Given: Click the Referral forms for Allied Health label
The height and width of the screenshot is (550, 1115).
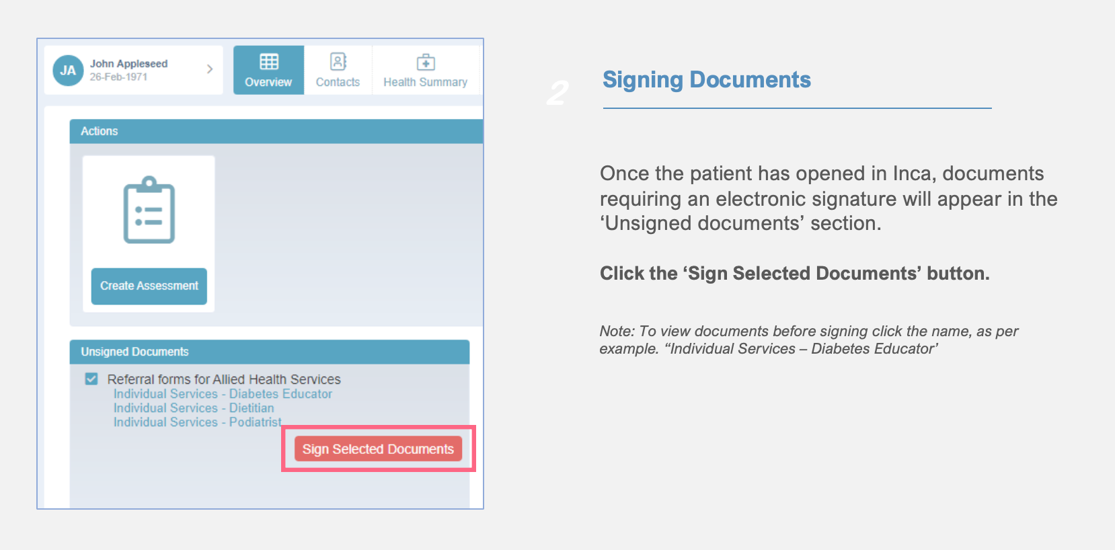Looking at the screenshot, I should (224, 379).
